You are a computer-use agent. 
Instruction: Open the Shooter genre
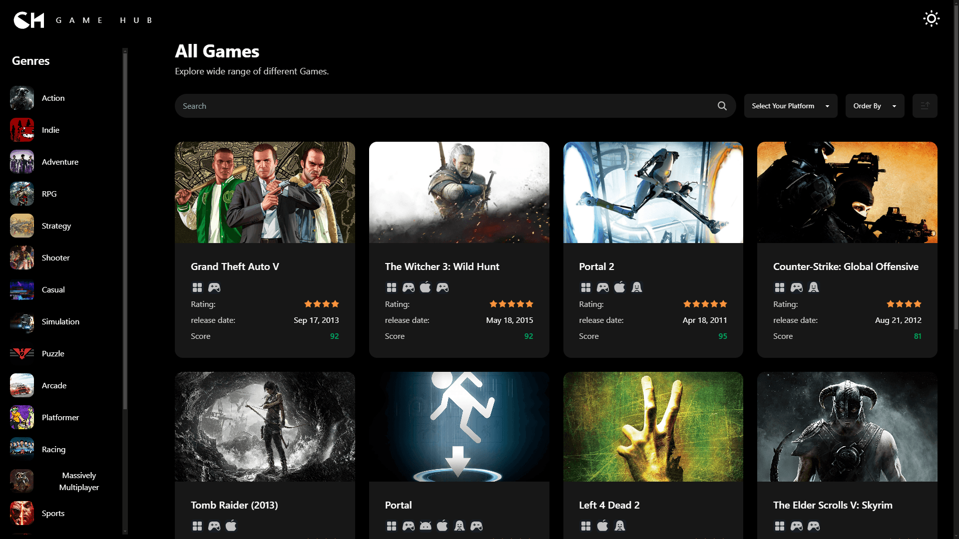[x=55, y=258]
